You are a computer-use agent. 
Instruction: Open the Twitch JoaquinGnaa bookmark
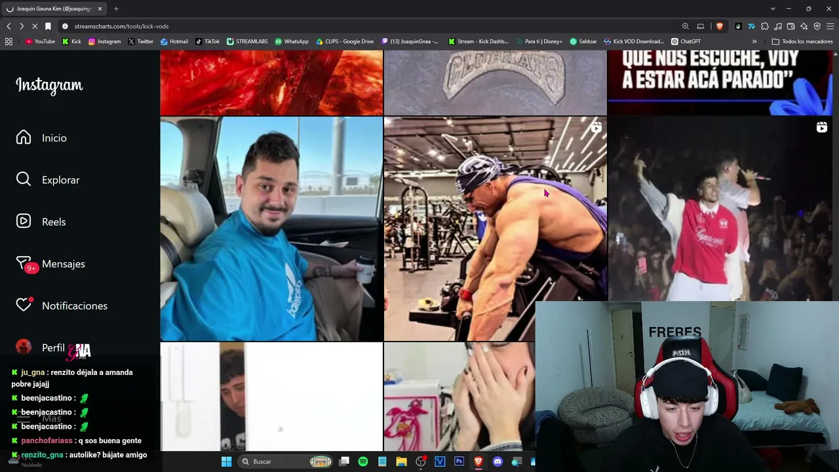(x=410, y=41)
